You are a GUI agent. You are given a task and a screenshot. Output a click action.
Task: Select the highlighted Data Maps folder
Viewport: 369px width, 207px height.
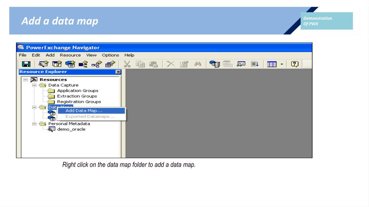[60, 107]
